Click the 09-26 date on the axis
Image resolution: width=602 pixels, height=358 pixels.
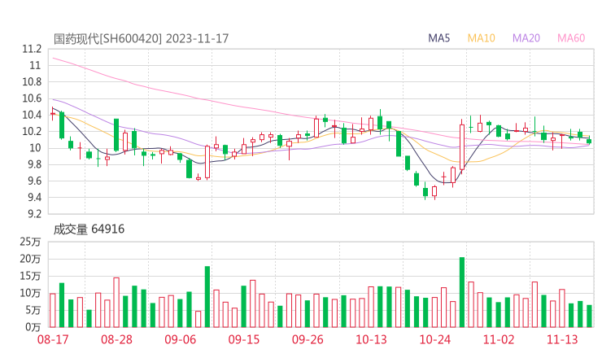pyautogui.click(x=308, y=338)
